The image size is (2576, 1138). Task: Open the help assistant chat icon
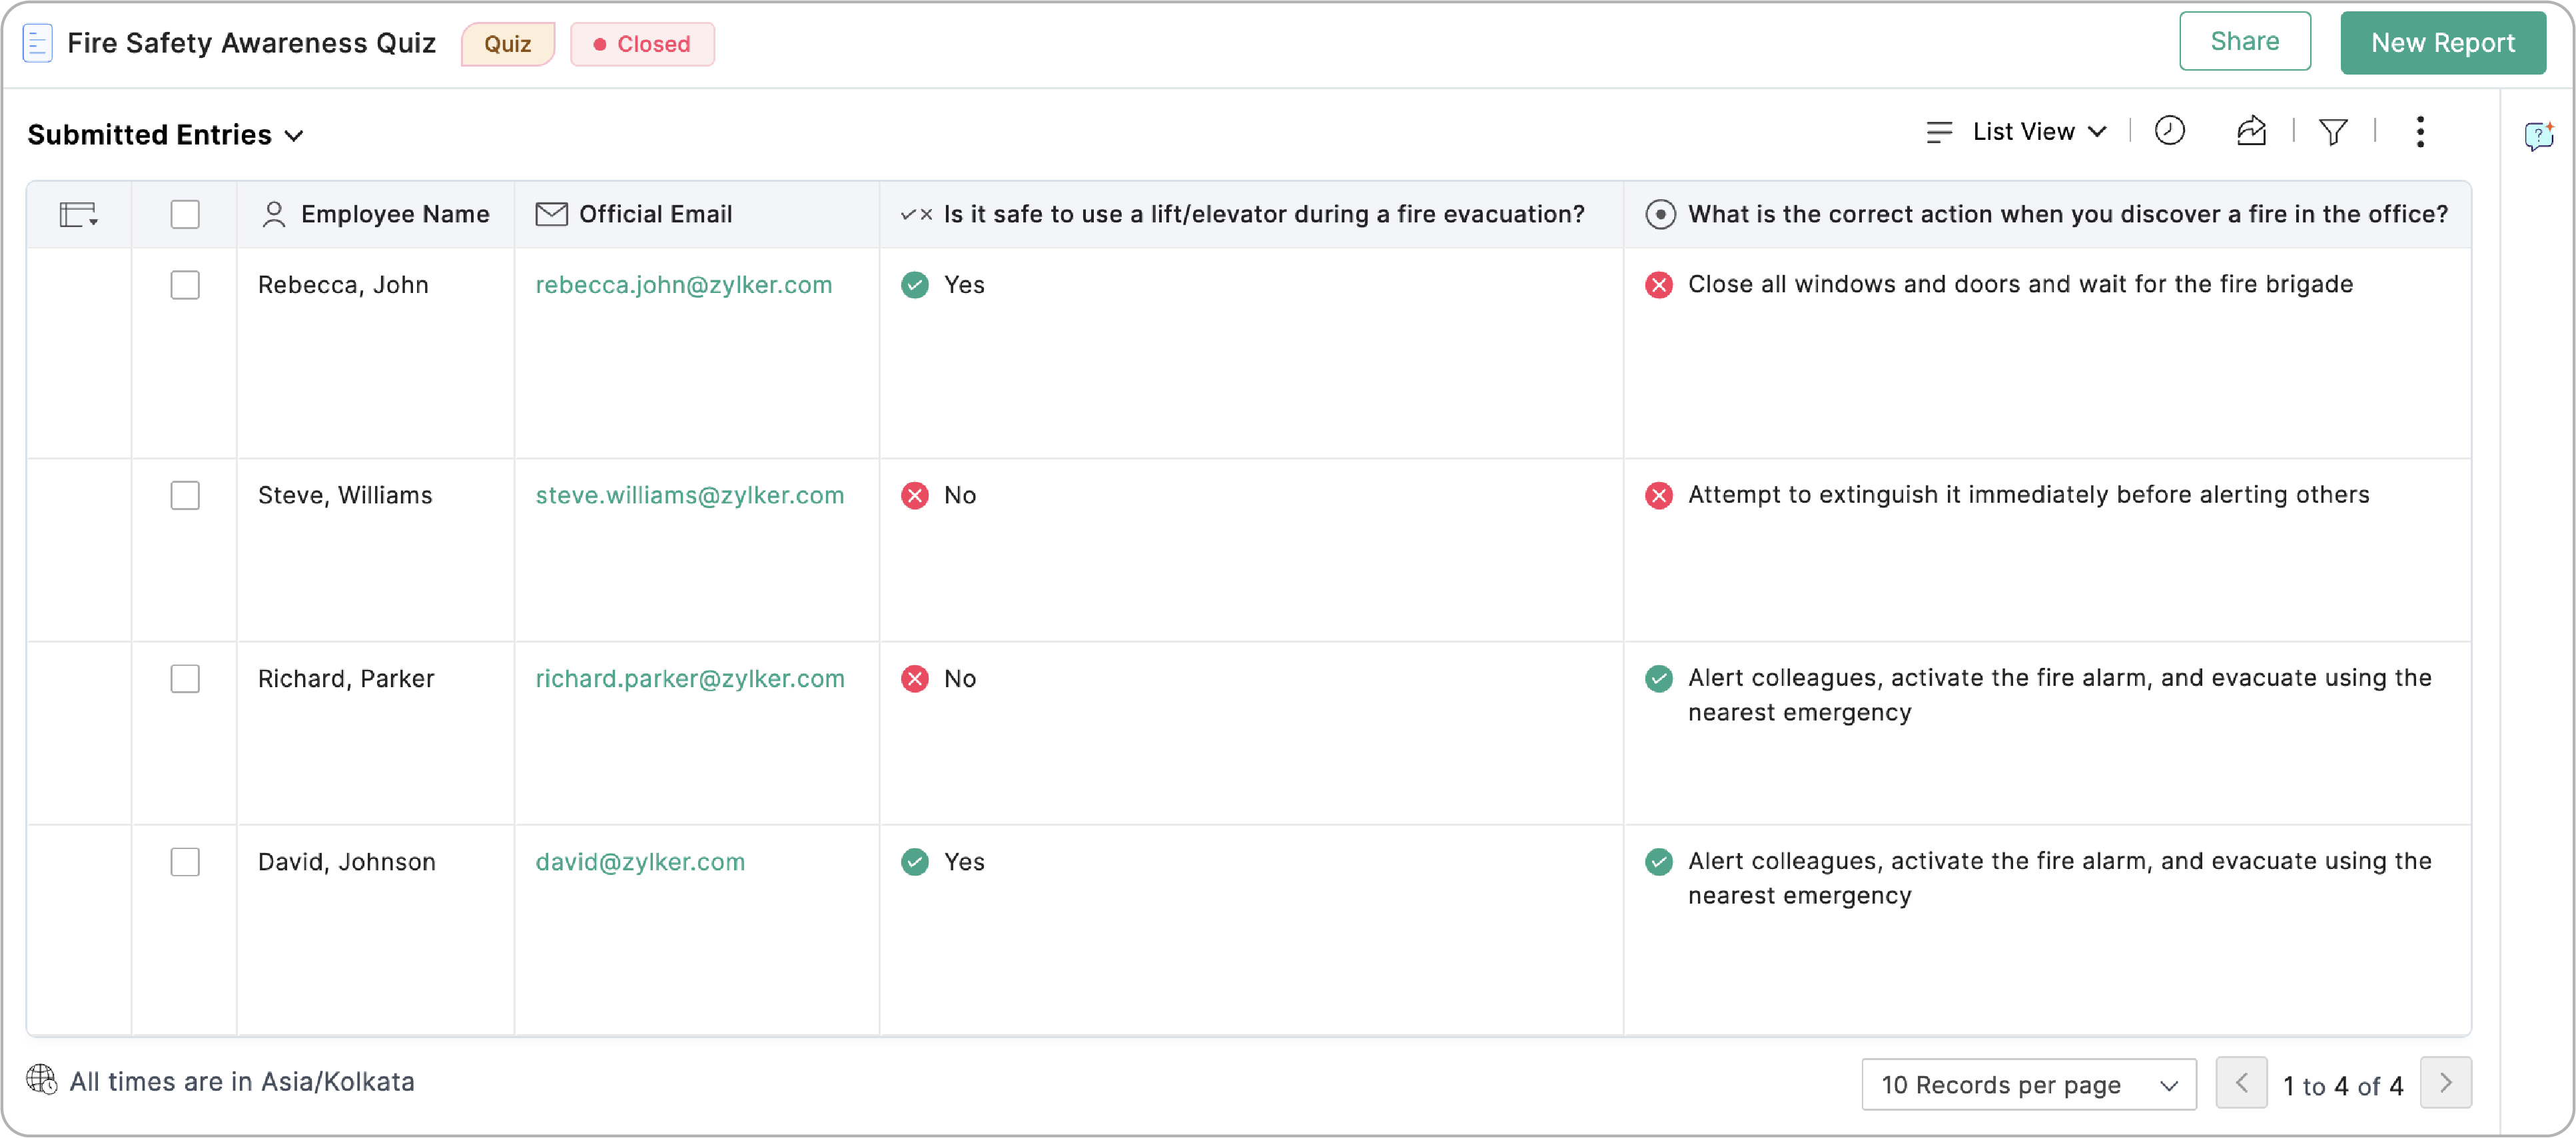click(2538, 135)
